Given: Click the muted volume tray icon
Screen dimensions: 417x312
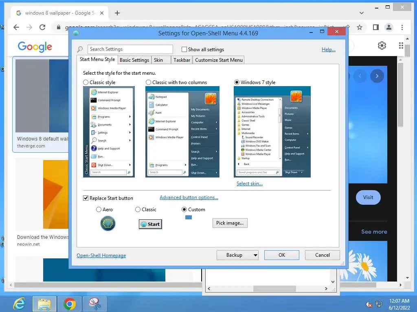Looking at the screenshot, I should click(369, 304).
